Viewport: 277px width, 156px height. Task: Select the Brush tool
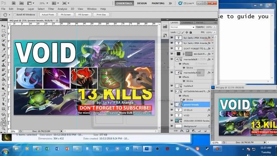(3, 61)
